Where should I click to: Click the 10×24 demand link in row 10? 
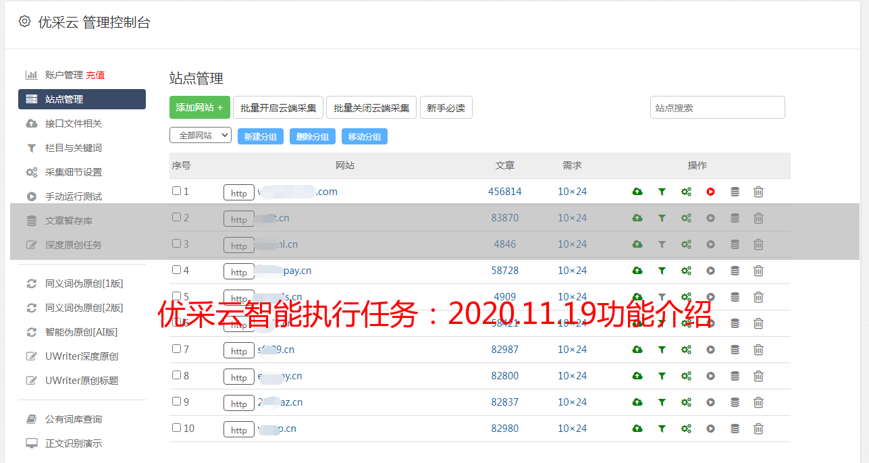point(573,429)
